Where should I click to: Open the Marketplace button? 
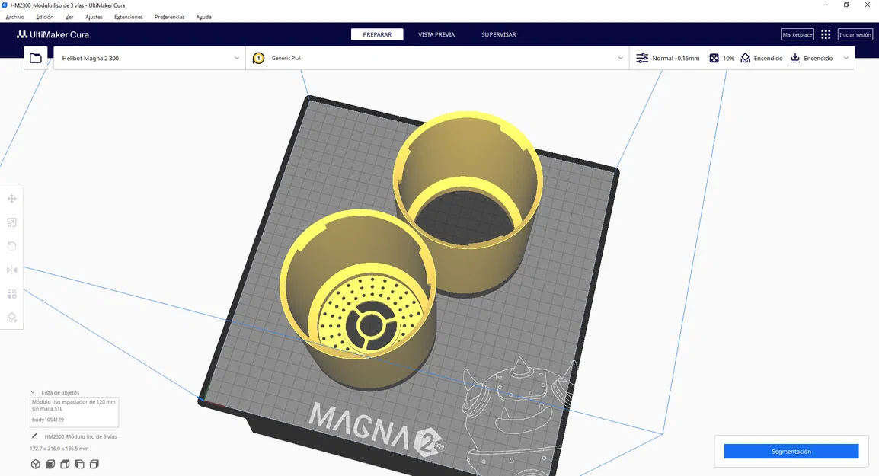coord(797,35)
